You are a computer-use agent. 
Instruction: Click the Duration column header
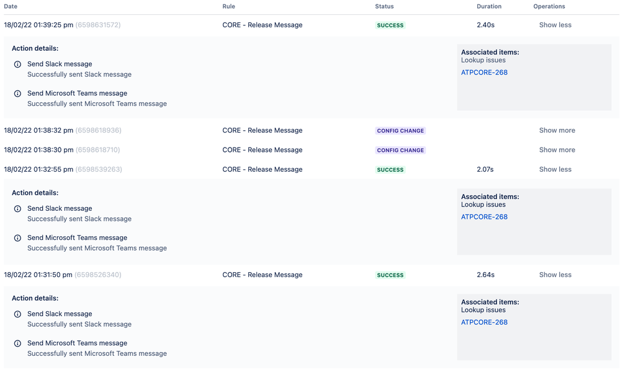point(489,7)
